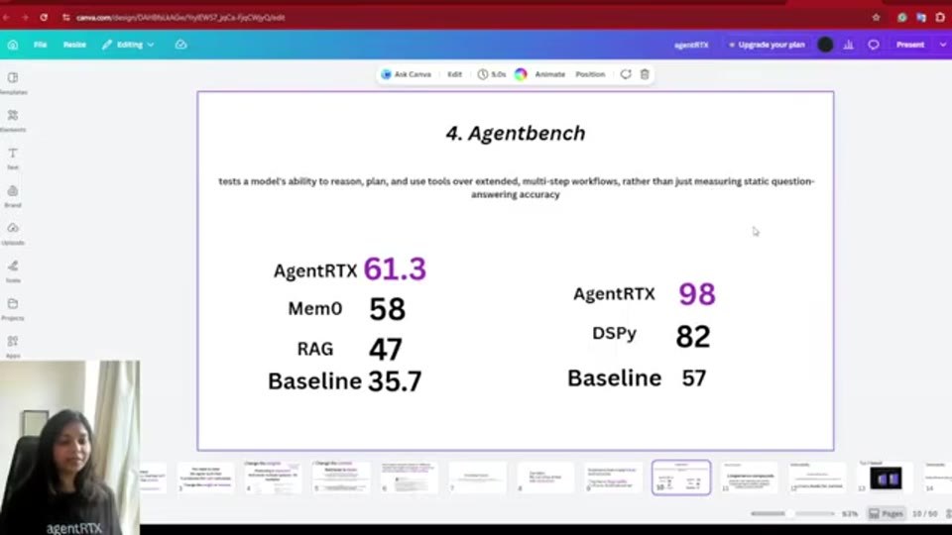Image resolution: width=952 pixels, height=535 pixels.
Task: Click Edit in the floating toolbar
Action: click(x=455, y=74)
